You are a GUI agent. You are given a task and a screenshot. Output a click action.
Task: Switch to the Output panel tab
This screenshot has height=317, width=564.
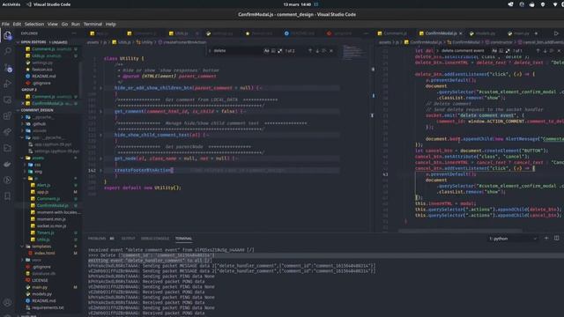[x=128, y=239]
